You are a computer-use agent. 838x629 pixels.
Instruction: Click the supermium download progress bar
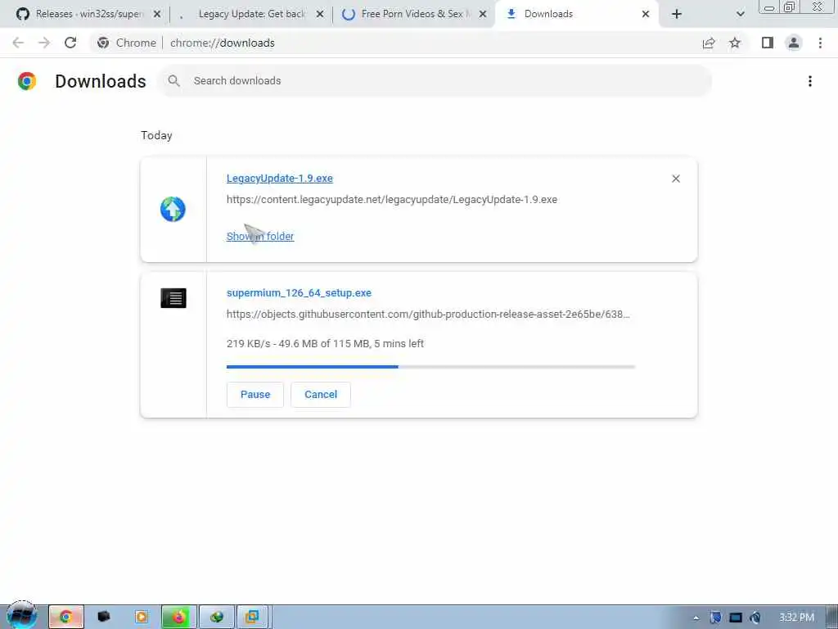tap(430, 367)
